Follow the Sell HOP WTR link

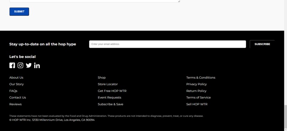coord(197,104)
